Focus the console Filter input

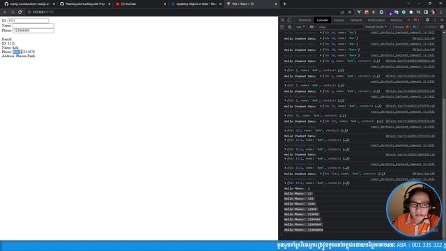[x=340, y=26]
